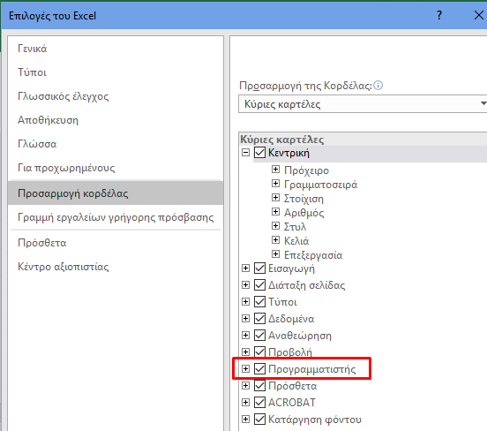Toggle the Δεδομένα tab checkbox

tap(259, 319)
